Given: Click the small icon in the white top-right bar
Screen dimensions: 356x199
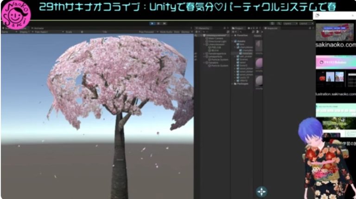Looking at the screenshot, I should coord(318,15).
